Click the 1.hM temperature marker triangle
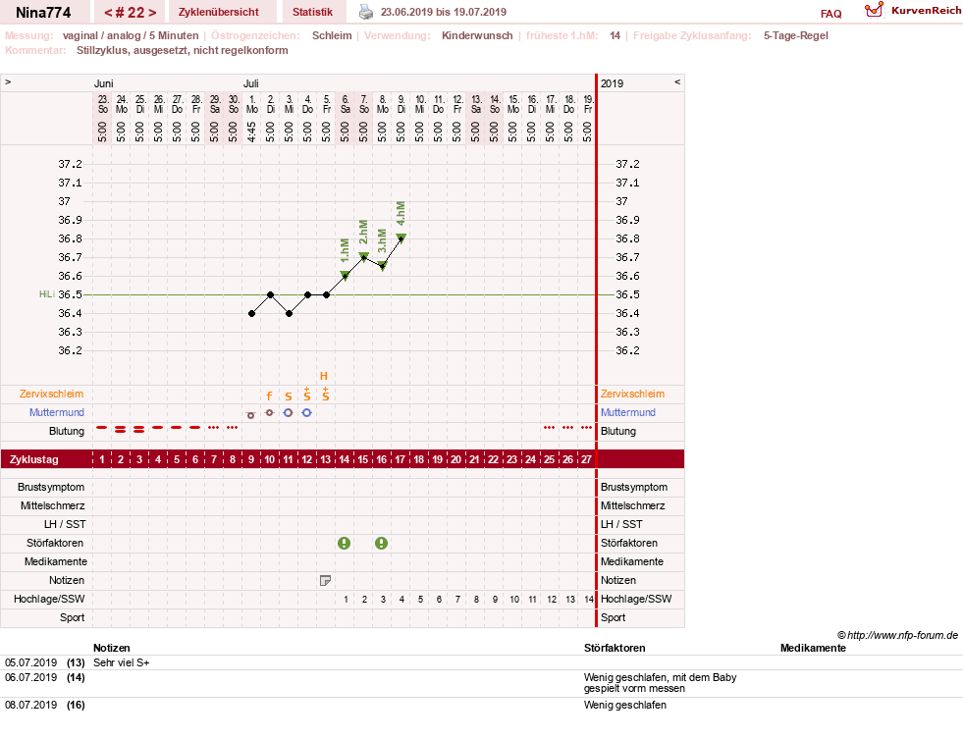Viewport: 963px width, 739px height. [x=346, y=276]
